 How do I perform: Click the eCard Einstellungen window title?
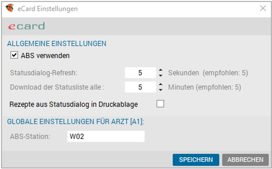click(48, 8)
